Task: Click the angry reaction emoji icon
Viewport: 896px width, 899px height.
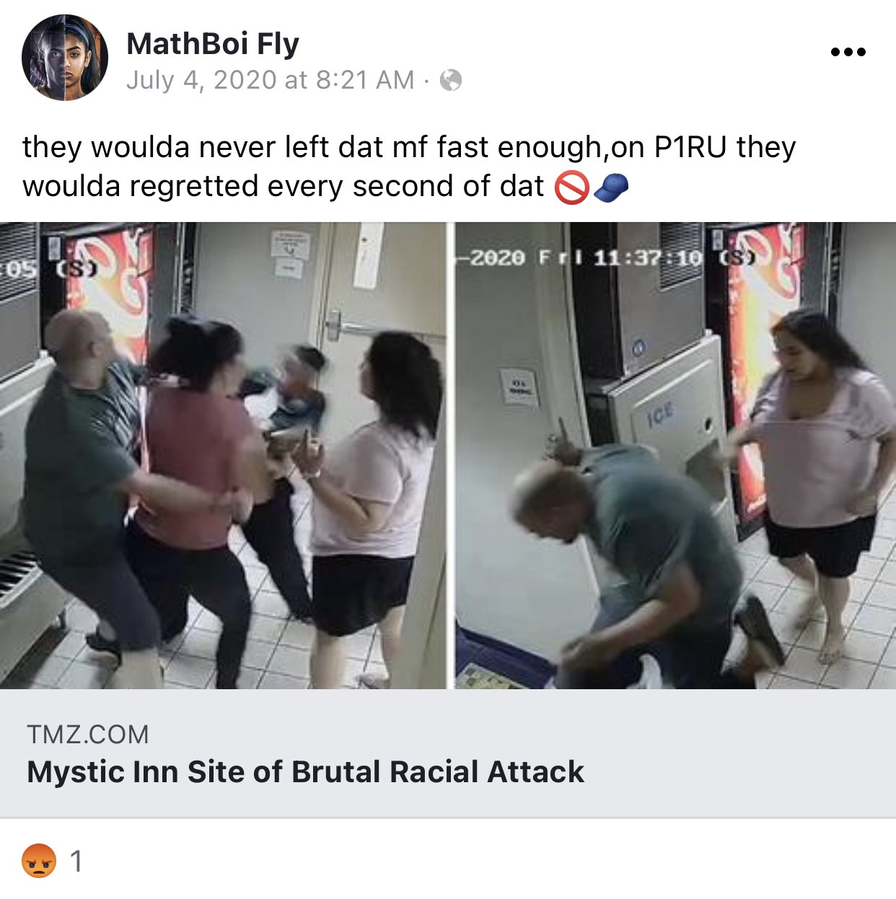Action: [x=39, y=860]
